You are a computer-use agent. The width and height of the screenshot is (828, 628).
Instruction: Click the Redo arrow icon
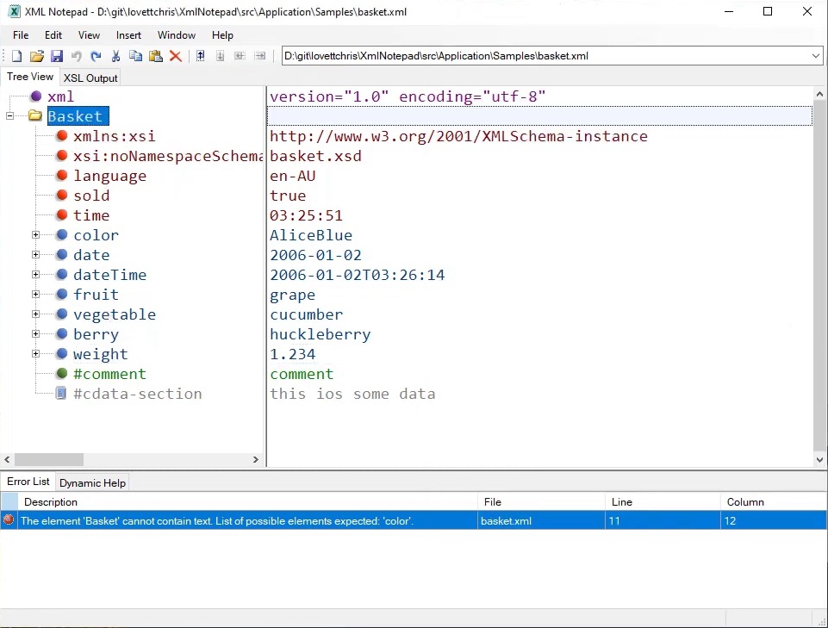pyautogui.click(x=96, y=56)
